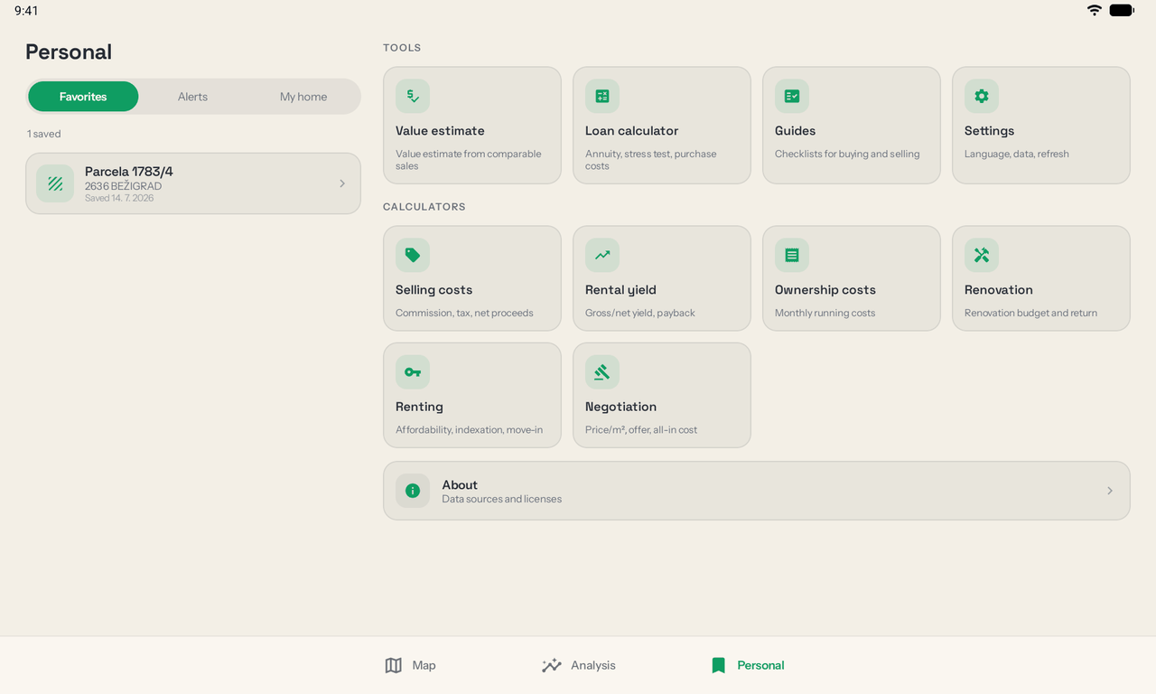Click the Rental yield trend icon
This screenshot has width=1156, height=694.
602,255
